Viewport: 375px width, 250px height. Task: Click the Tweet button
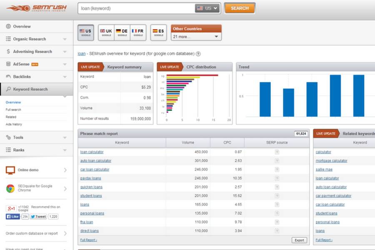[38, 217]
